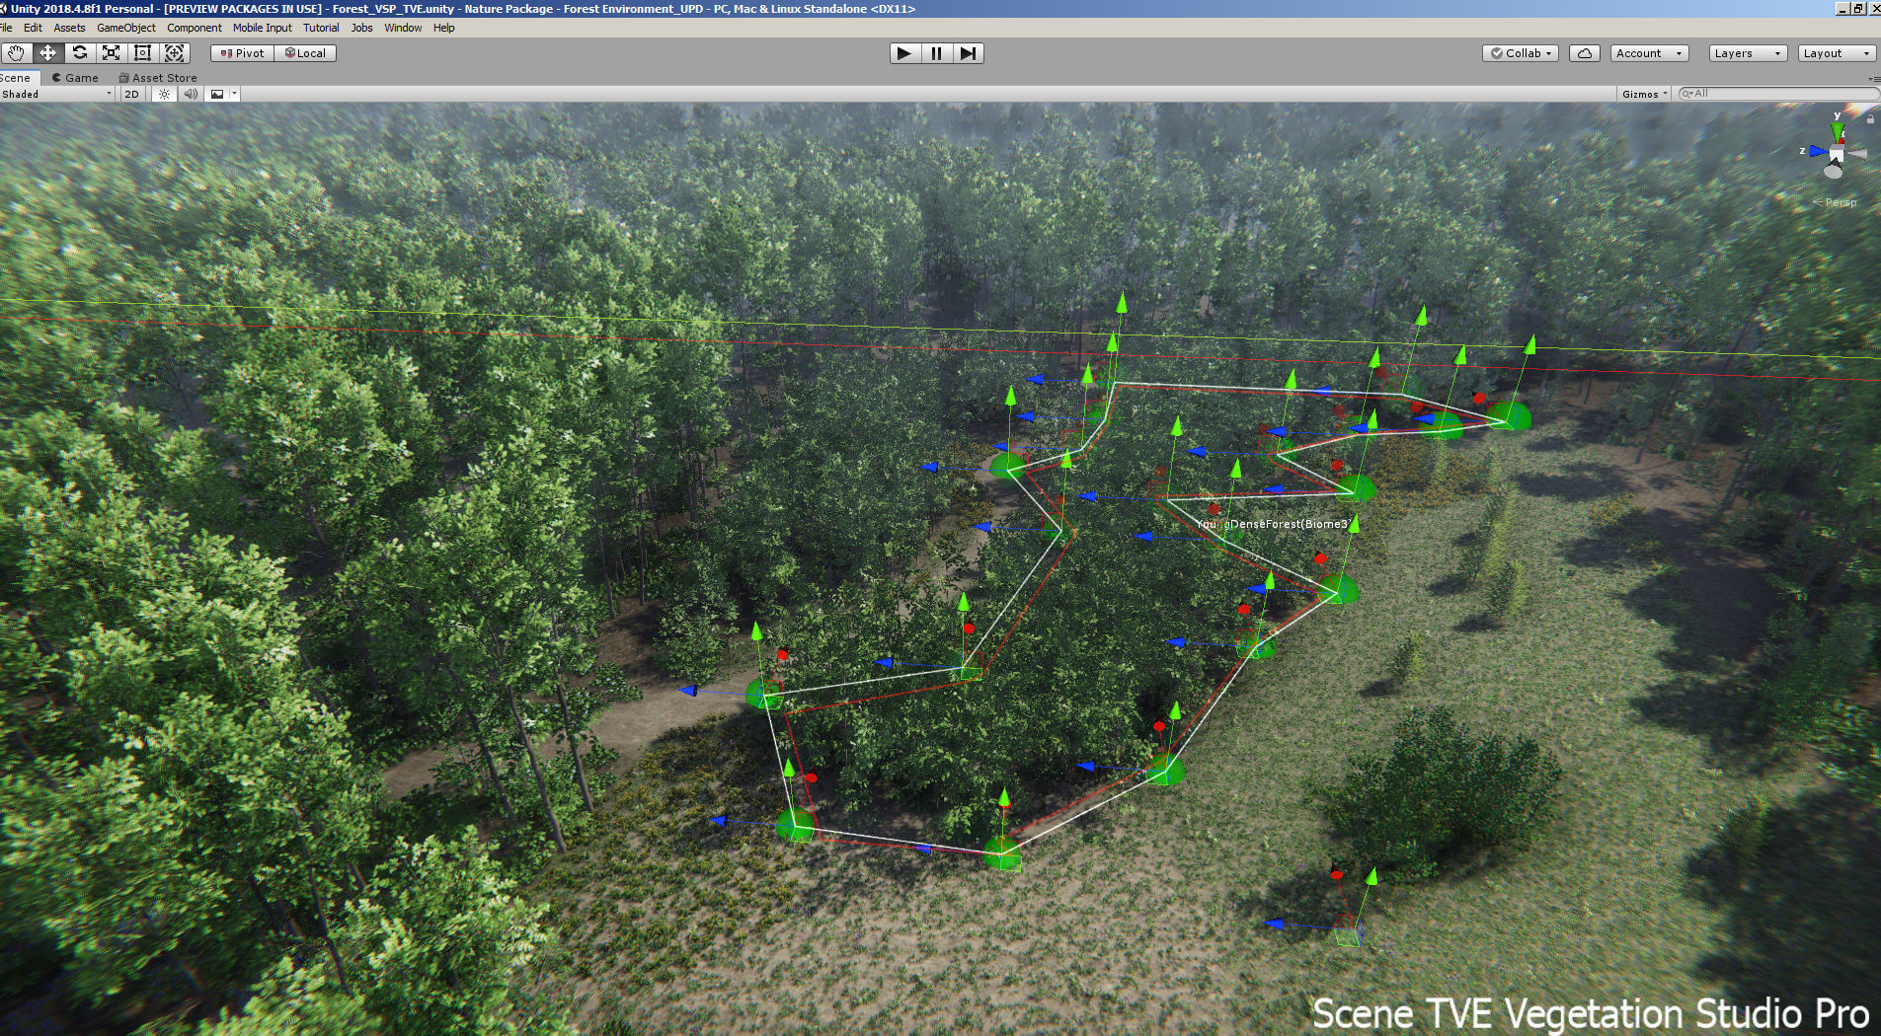Screen dimensions: 1881x1036
Task: Open the Assets menu
Action: [x=69, y=28]
